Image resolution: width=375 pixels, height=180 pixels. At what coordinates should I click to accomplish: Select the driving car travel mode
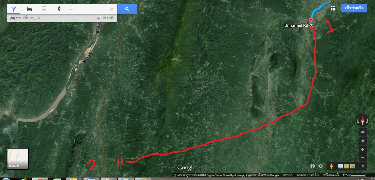coord(29,9)
